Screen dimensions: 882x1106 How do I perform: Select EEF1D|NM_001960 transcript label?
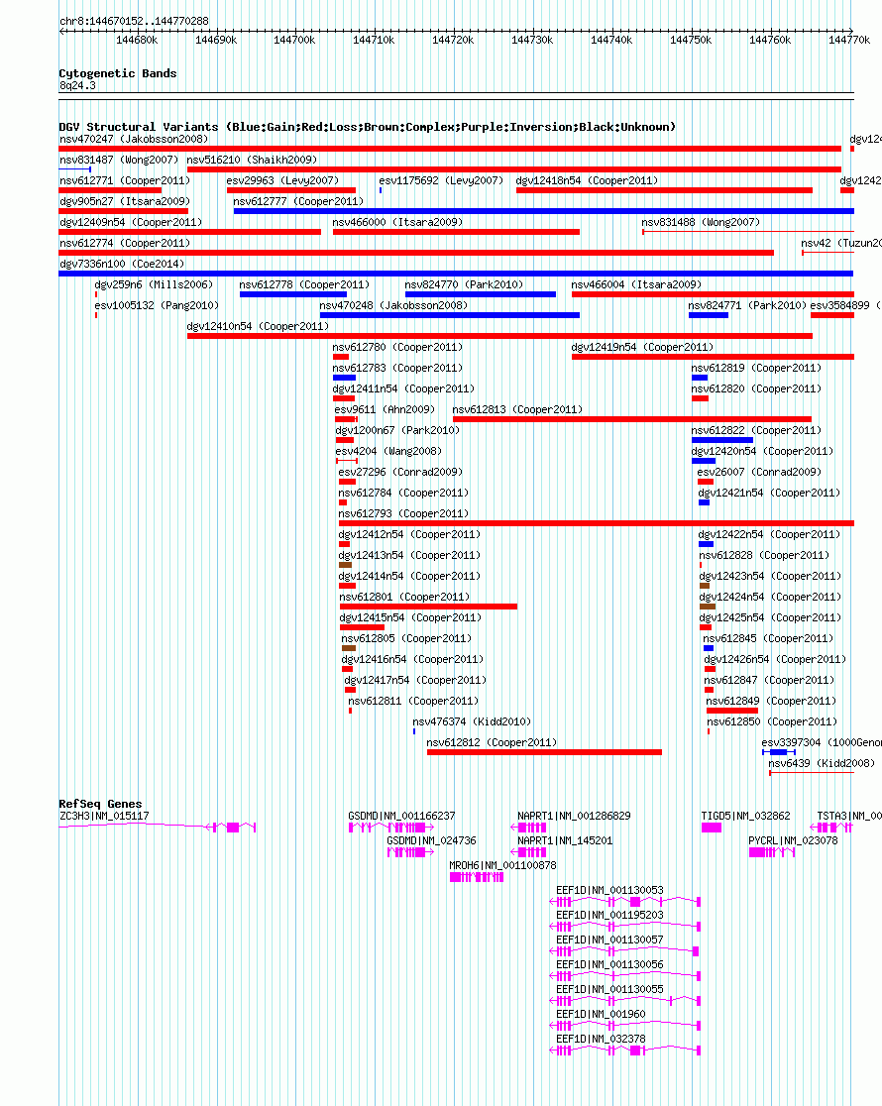click(601, 1014)
